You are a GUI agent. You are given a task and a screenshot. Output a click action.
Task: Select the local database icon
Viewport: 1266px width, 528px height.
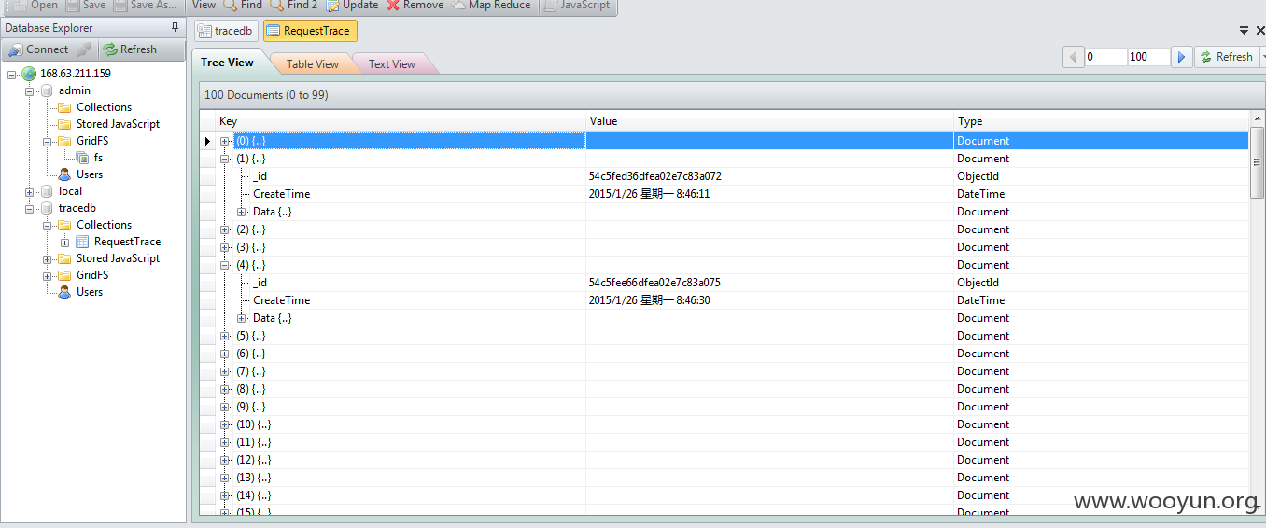pyautogui.click(x=47, y=191)
